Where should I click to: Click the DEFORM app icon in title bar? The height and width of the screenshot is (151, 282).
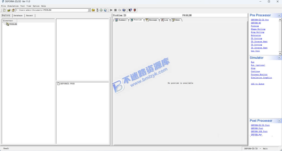[x=3, y=2]
